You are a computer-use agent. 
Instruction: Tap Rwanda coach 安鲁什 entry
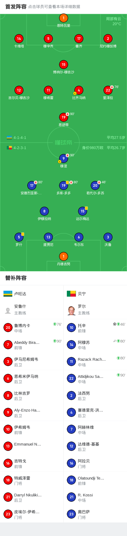click(32, 310)
